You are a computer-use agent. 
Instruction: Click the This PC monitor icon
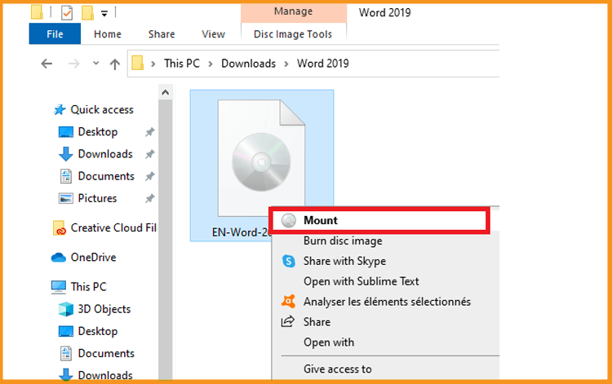point(59,287)
